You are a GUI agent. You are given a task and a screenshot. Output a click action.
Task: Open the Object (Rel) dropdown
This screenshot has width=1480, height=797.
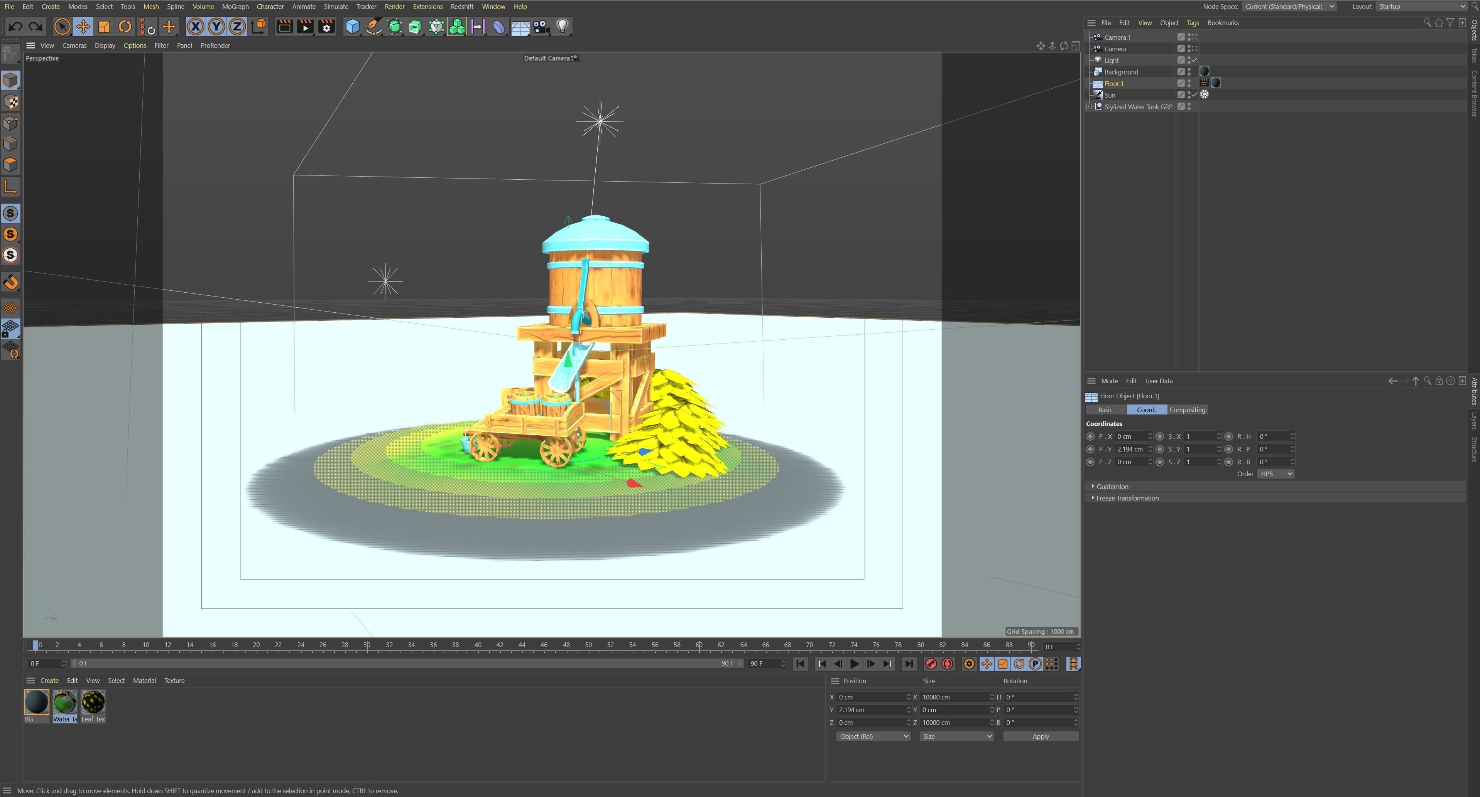873,737
